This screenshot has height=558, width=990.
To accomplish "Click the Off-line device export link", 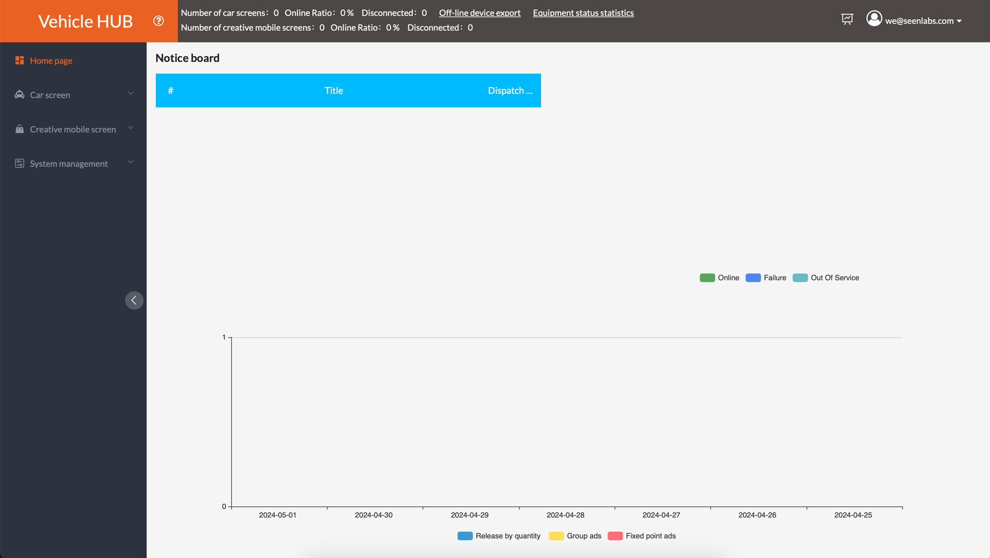I will [479, 12].
